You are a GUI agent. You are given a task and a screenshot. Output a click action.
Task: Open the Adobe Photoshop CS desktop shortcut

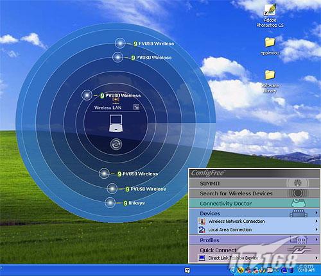[270, 16]
